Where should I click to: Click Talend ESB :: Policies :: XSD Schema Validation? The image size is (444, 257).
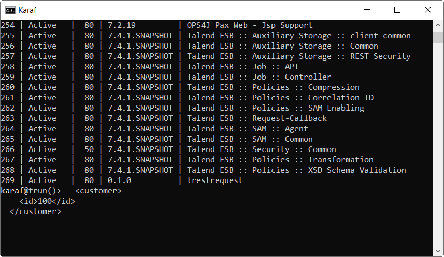tap(296, 170)
